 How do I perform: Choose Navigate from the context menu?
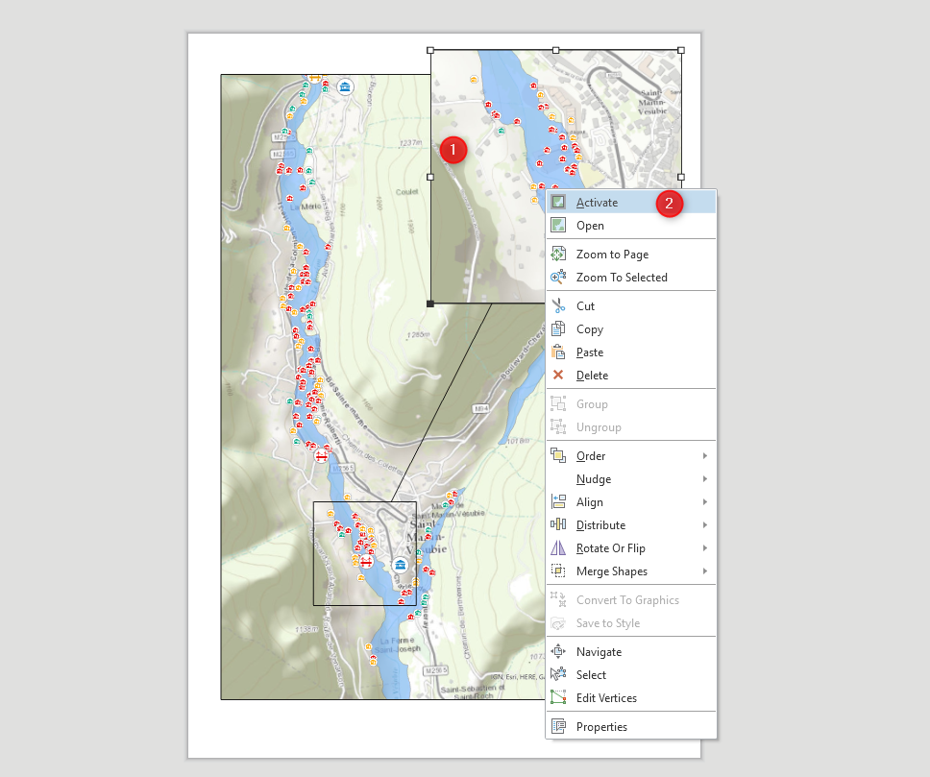pyautogui.click(x=631, y=652)
